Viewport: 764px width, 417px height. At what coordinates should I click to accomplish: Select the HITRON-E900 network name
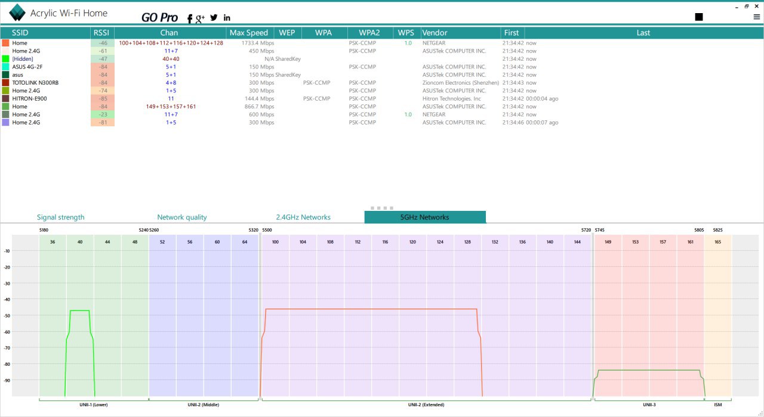click(29, 98)
